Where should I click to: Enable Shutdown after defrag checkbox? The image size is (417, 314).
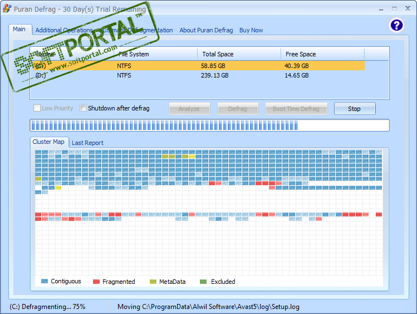coord(84,108)
